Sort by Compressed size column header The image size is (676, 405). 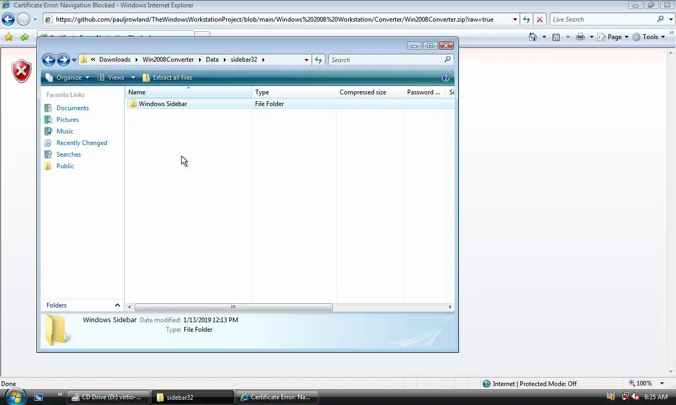pos(370,92)
